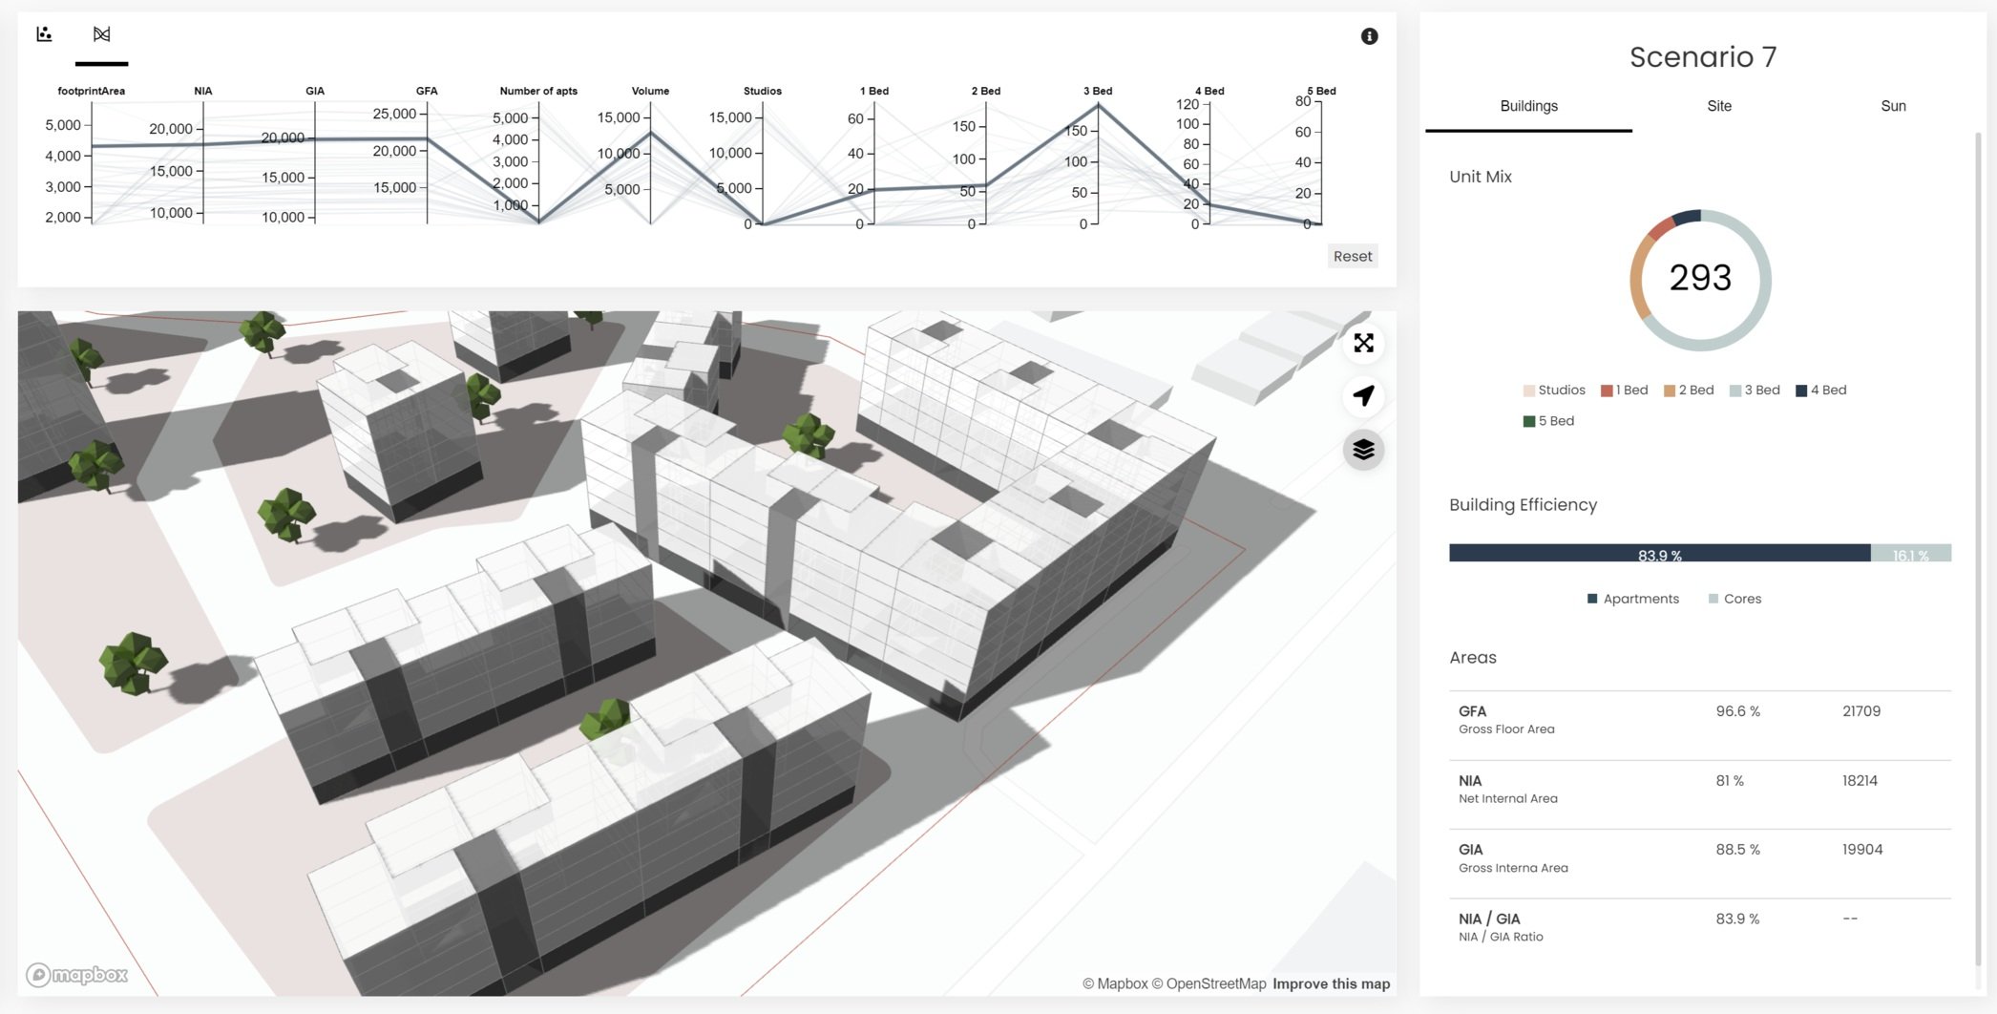Select the scatter plot view icon
Image resolution: width=1997 pixels, height=1014 pixels.
(x=44, y=33)
